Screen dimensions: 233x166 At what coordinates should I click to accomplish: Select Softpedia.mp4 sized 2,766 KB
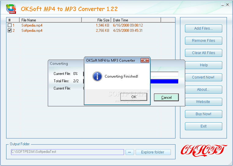pyautogui.click(x=32, y=30)
